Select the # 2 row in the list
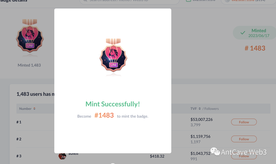 (19, 139)
